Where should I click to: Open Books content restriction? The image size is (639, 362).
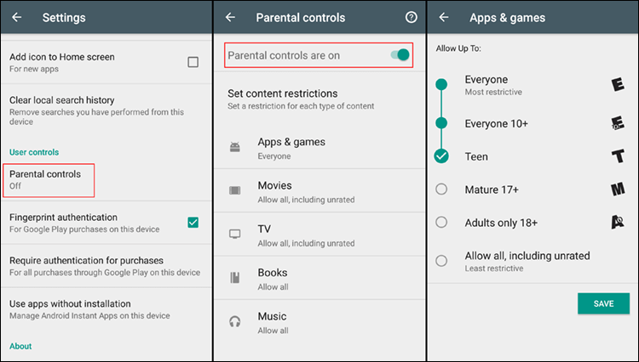point(319,278)
